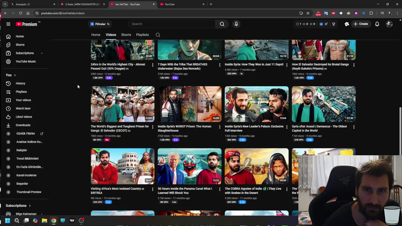Click the YouTube Premium logo
This screenshot has width=402, height=226.
26,24
